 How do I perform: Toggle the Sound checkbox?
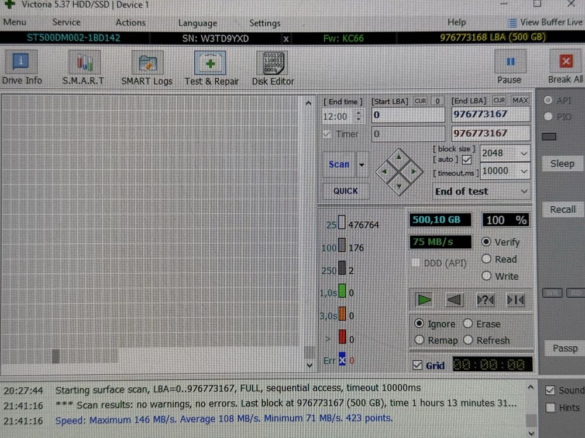point(550,390)
